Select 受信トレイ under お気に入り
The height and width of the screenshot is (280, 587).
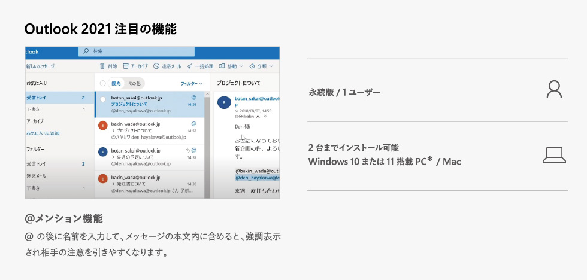pos(59,98)
